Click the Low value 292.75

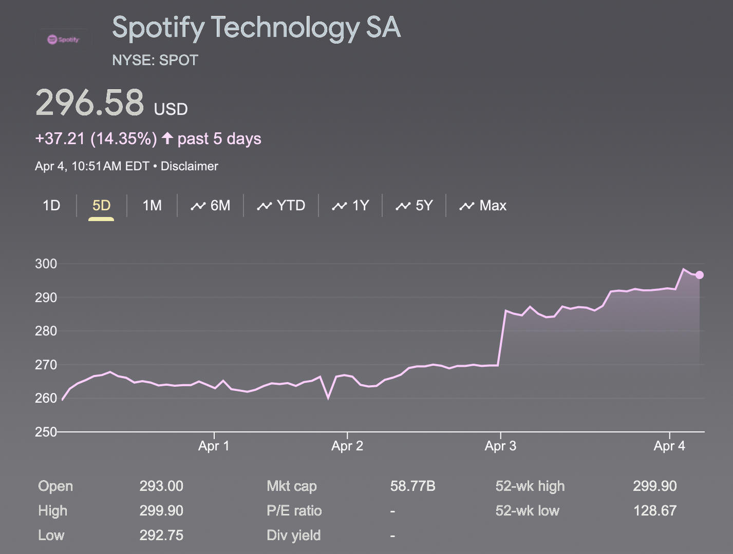[x=161, y=535]
